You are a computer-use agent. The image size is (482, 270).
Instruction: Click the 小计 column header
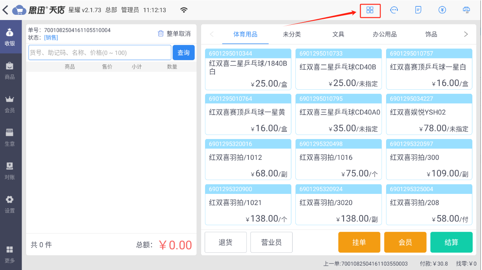(x=136, y=67)
